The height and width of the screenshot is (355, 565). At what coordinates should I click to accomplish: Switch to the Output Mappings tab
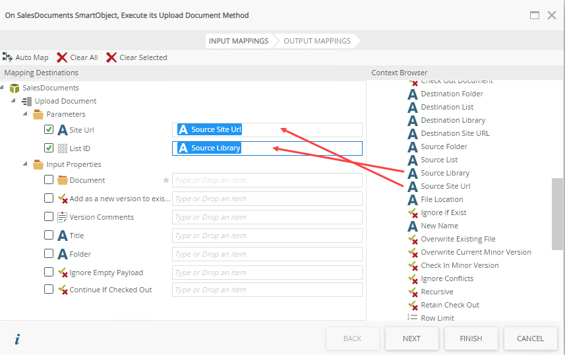(316, 41)
